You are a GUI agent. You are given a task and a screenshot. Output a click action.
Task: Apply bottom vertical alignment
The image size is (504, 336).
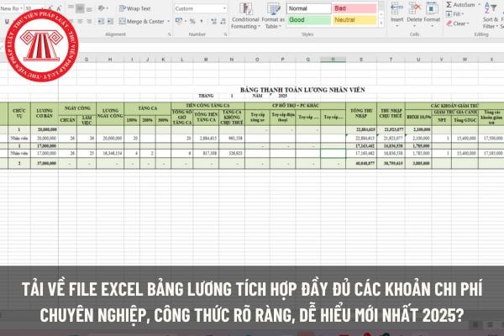point(89,8)
